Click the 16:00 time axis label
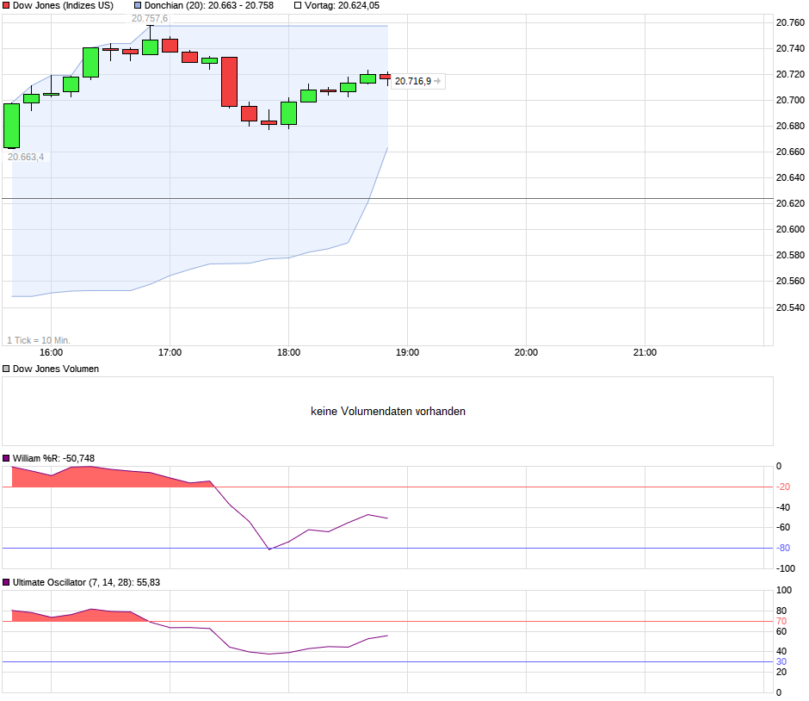 pos(51,352)
